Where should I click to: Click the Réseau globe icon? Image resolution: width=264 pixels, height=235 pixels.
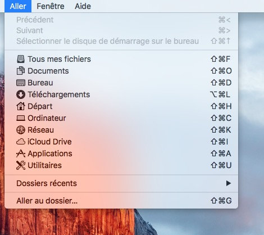(x=21, y=130)
